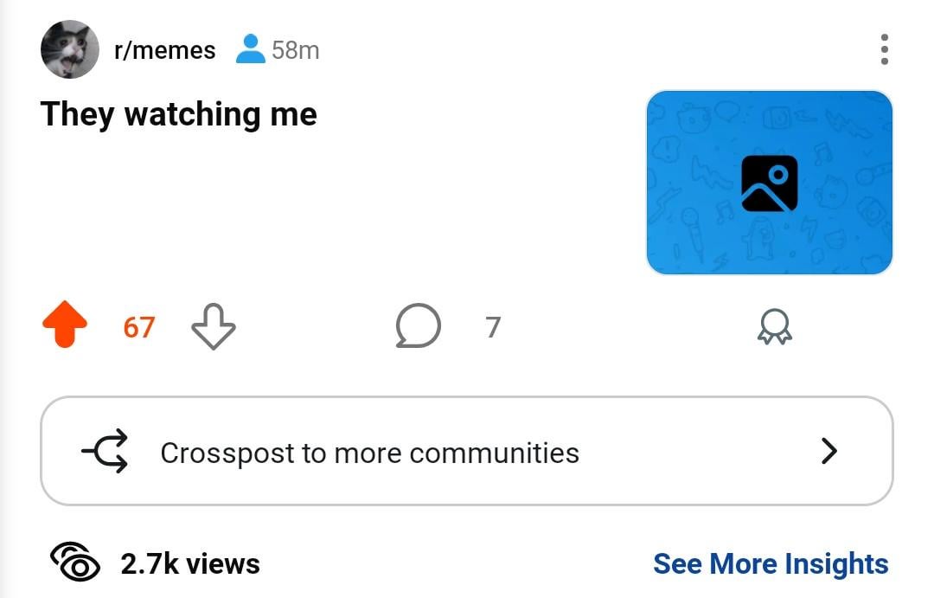
Task: Tap the crosspost arrows icon
Action: click(x=105, y=452)
